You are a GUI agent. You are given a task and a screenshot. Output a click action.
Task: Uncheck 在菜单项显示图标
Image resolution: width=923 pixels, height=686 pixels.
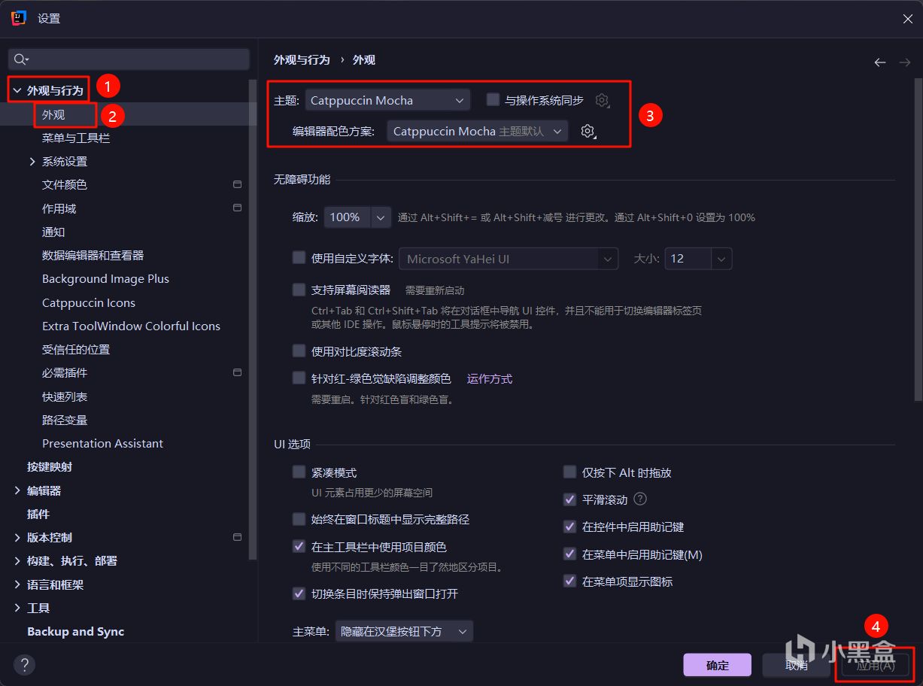(x=569, y=581)
